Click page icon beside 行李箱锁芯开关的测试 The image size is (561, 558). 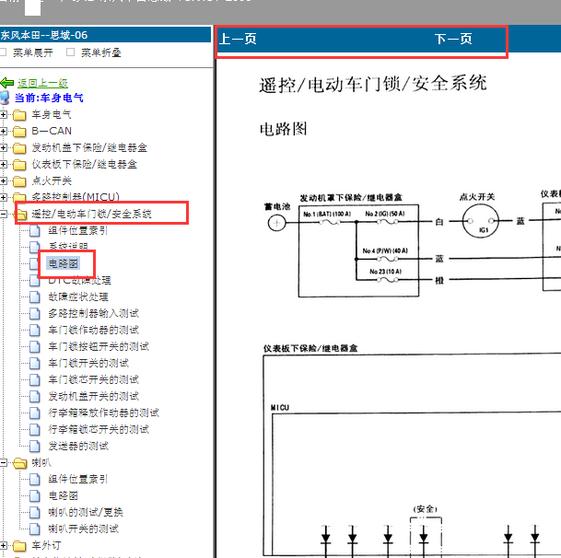pos(35,429)
